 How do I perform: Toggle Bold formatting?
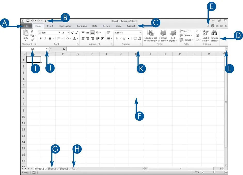coord(41,38)
